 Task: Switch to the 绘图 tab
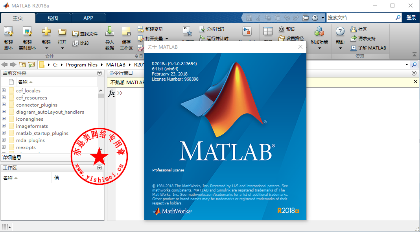[53, 18]
